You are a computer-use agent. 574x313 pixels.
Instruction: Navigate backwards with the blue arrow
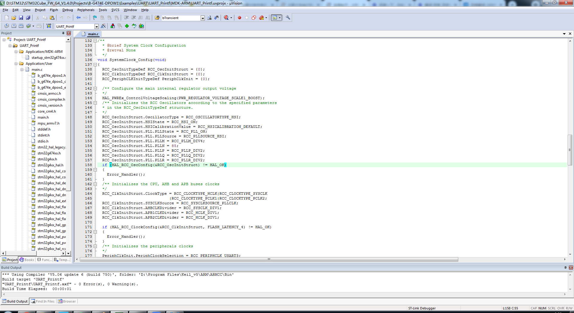pyautogui.click(x=78, y=18)
